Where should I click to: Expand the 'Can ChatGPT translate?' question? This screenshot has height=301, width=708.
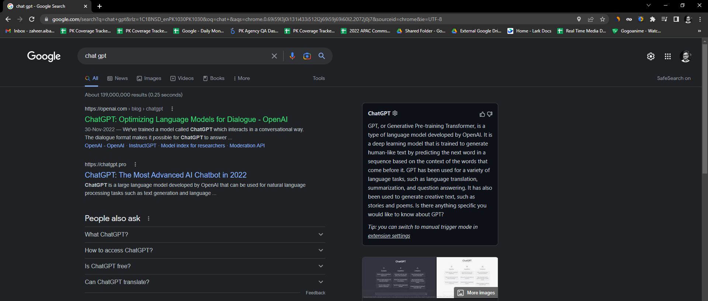pos(205,282)
